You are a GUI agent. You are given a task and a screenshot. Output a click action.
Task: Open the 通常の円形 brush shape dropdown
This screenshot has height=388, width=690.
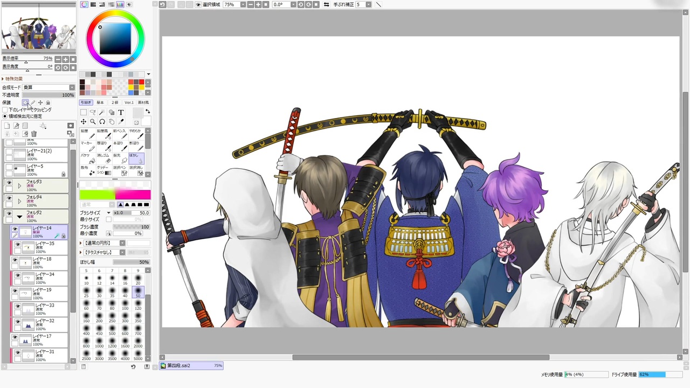(122, 243)
